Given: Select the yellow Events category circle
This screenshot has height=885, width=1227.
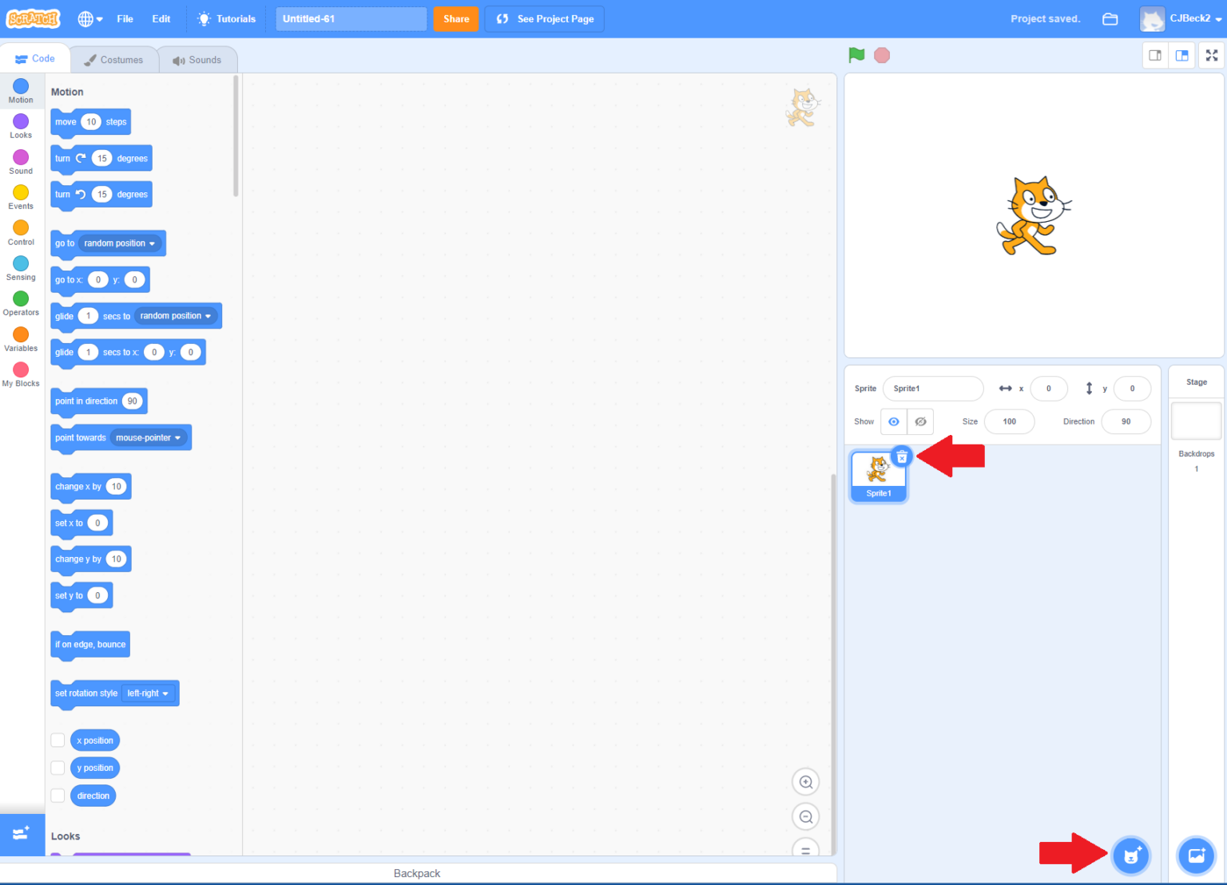Looking at the screenshot, I should click(x=20, y=192).
